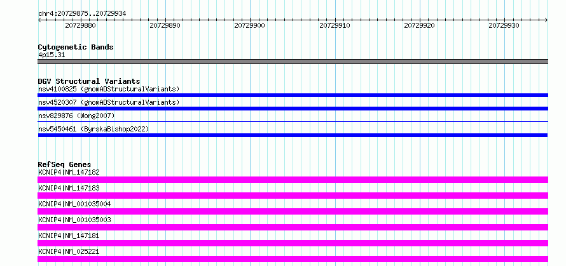This screenshot has height=266, width=566.
Task: Click the RefSeq Genes track heading
Action: pyautogui.click(x=65, y=164)
